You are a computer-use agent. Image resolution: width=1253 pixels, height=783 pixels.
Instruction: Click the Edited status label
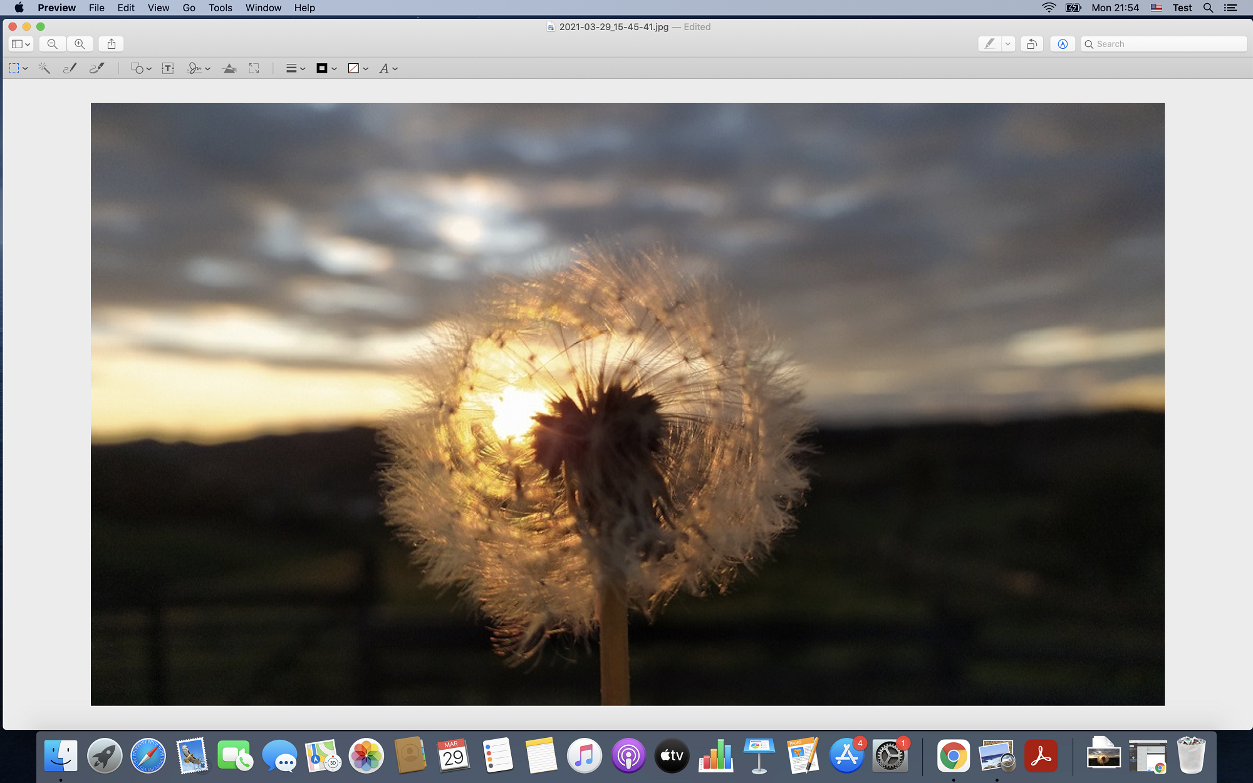(x=697, y=27)
